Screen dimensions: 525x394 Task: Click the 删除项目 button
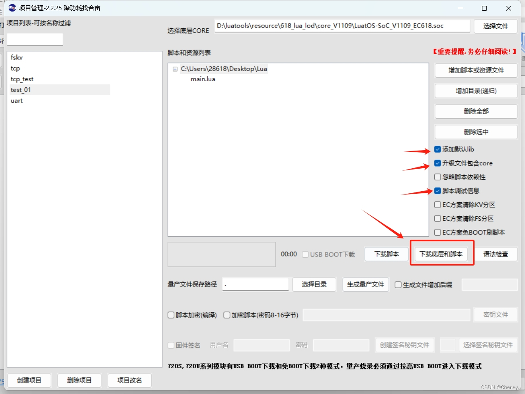pos(79,380)
